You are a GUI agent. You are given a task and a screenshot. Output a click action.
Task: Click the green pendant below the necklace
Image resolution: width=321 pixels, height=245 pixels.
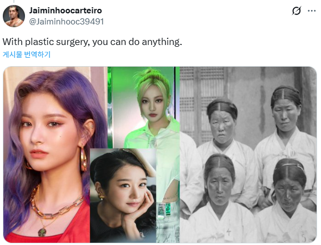pyautogui.click(x=42, y=233)
